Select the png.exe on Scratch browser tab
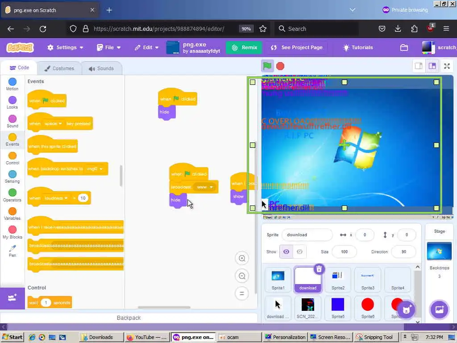The height and width of the screenshot is (343, 457). tap(50, 10)
